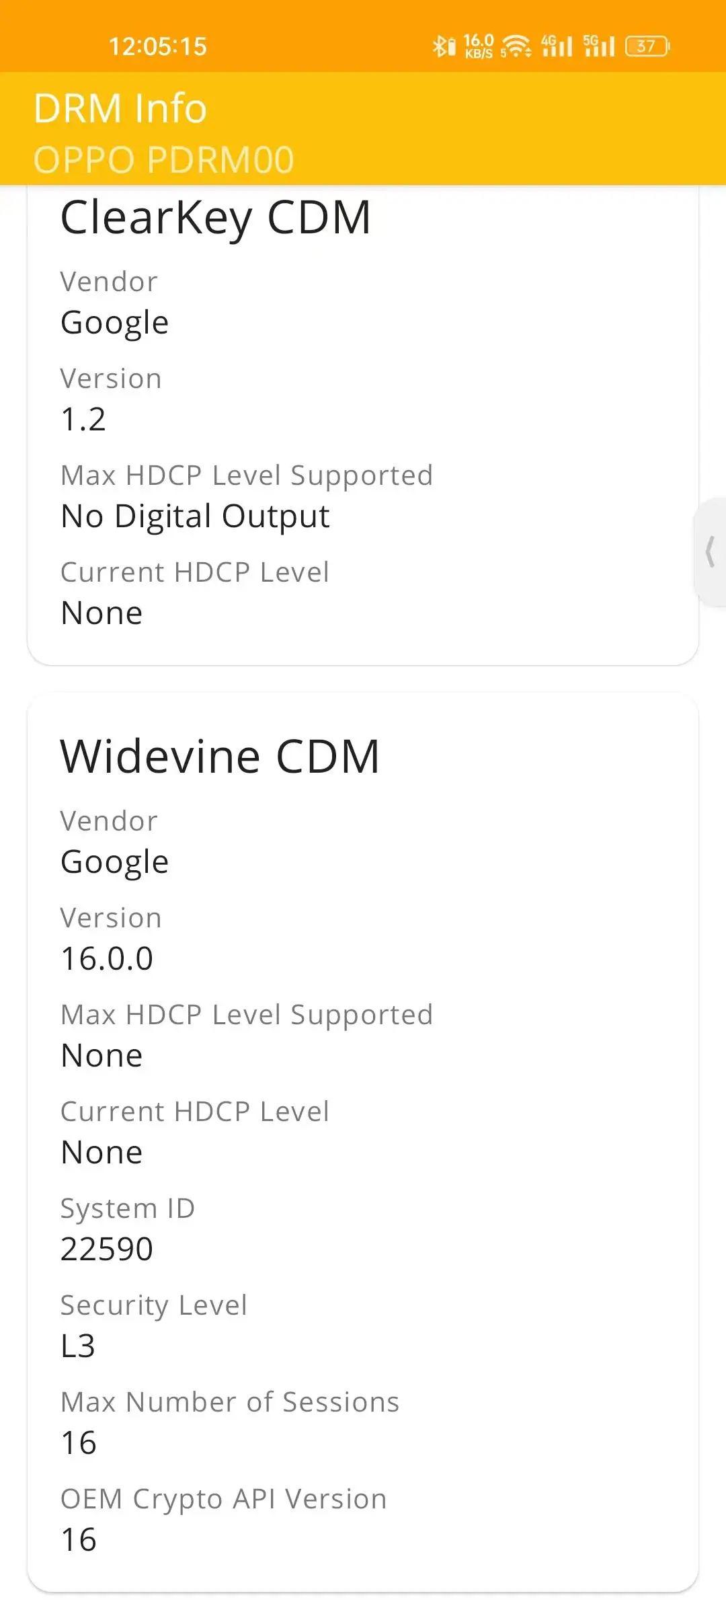
Task: Tap the battery level indicator
Action: (x=647, y=46)
